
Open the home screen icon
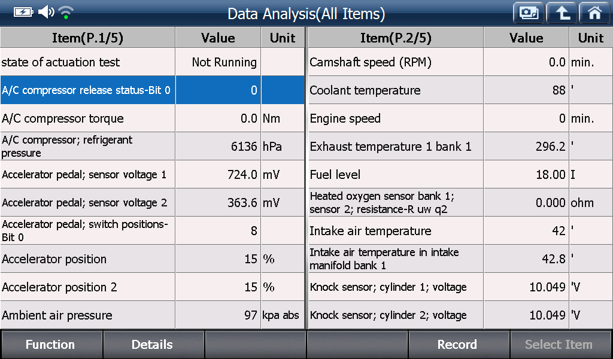click(x=595, y=13)
